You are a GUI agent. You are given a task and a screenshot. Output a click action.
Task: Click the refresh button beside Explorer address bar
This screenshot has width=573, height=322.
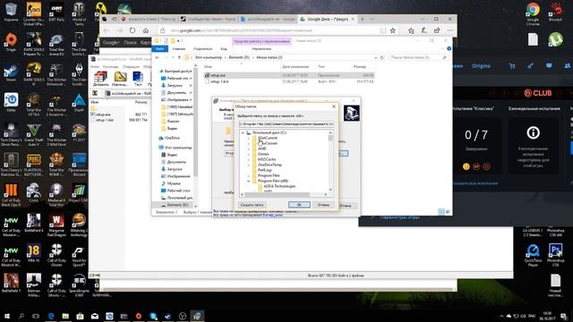(382, 57)
